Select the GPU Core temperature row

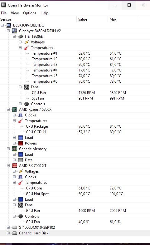click(75, 188)
